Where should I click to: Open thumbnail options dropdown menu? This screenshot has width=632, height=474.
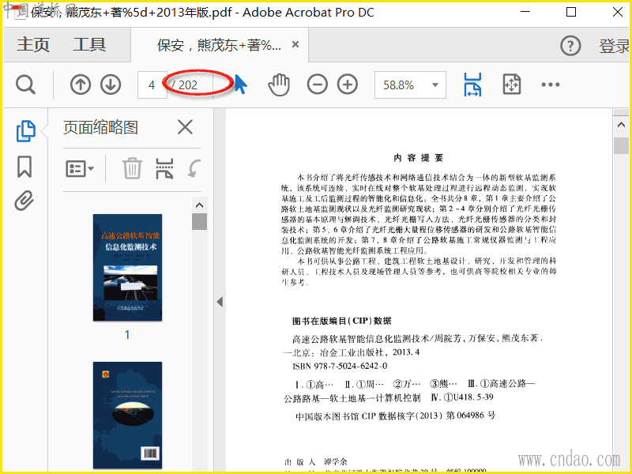click(80, 168)
